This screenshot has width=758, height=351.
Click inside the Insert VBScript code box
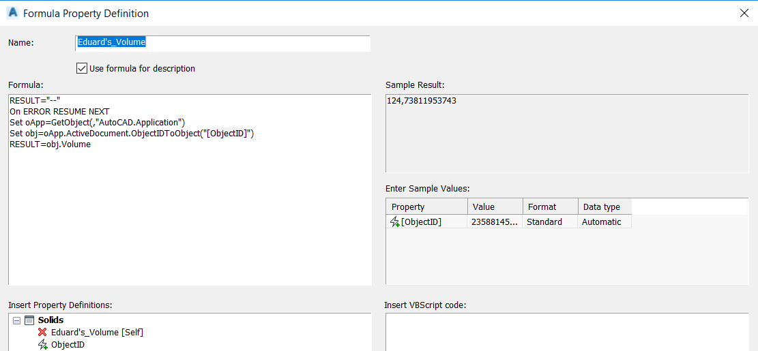[566, 332]
